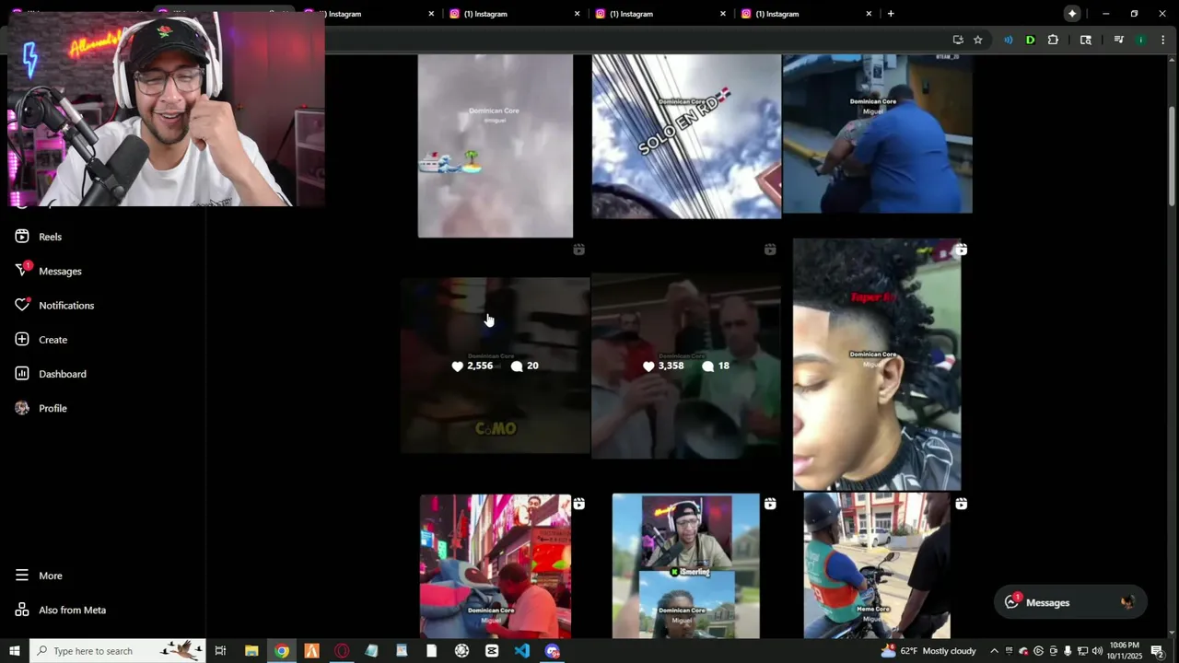Open the man in blue shirt reel
1179x663 pixels.
[877, 134]
